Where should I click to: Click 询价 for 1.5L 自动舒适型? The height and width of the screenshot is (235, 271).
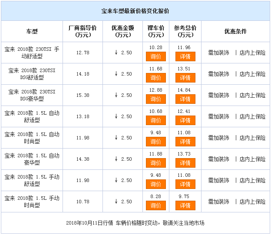156,120
